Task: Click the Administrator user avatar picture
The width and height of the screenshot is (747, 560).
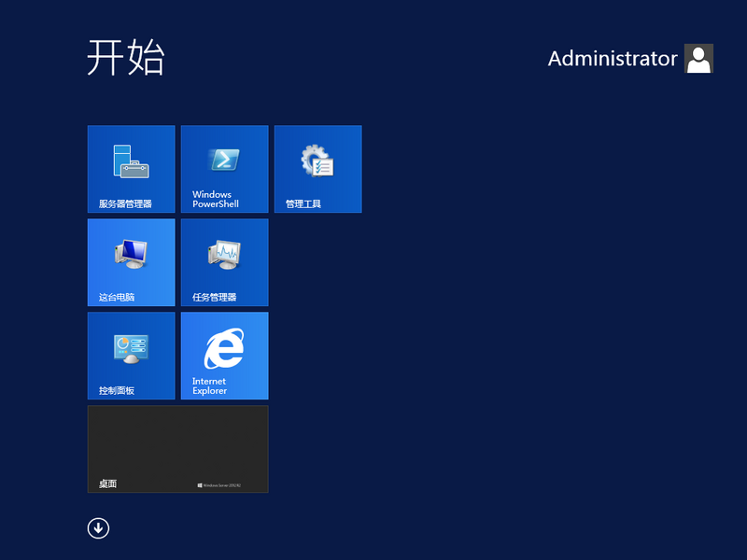Action: (698, 58)
